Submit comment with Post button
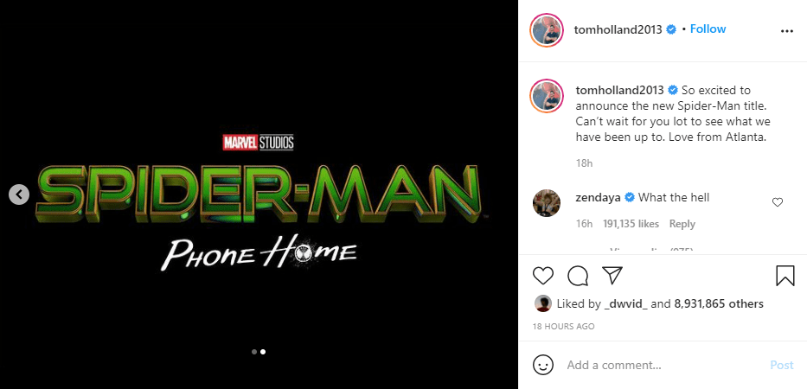The width and height of the screenshot is (807, 389). (x=781, y=366)
